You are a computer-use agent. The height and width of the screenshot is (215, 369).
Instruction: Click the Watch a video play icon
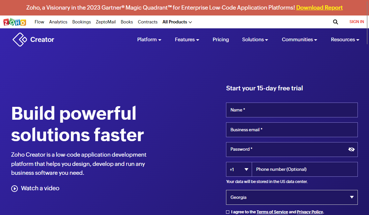pos(14,189)
